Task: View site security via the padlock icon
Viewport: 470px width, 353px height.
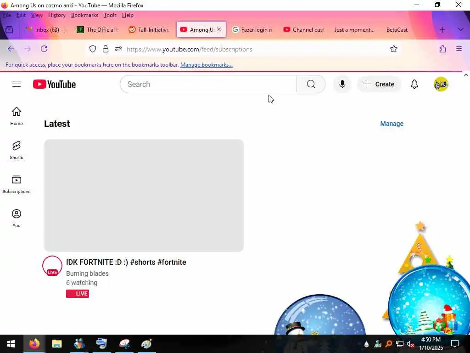Action: click(106, 49)
